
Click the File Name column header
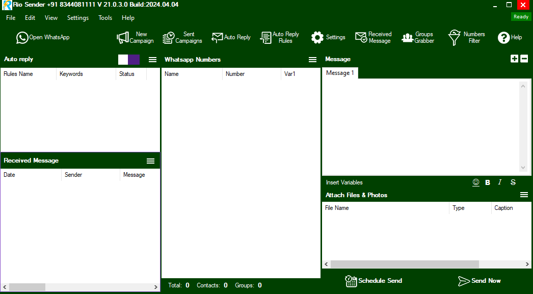(386, 208)
